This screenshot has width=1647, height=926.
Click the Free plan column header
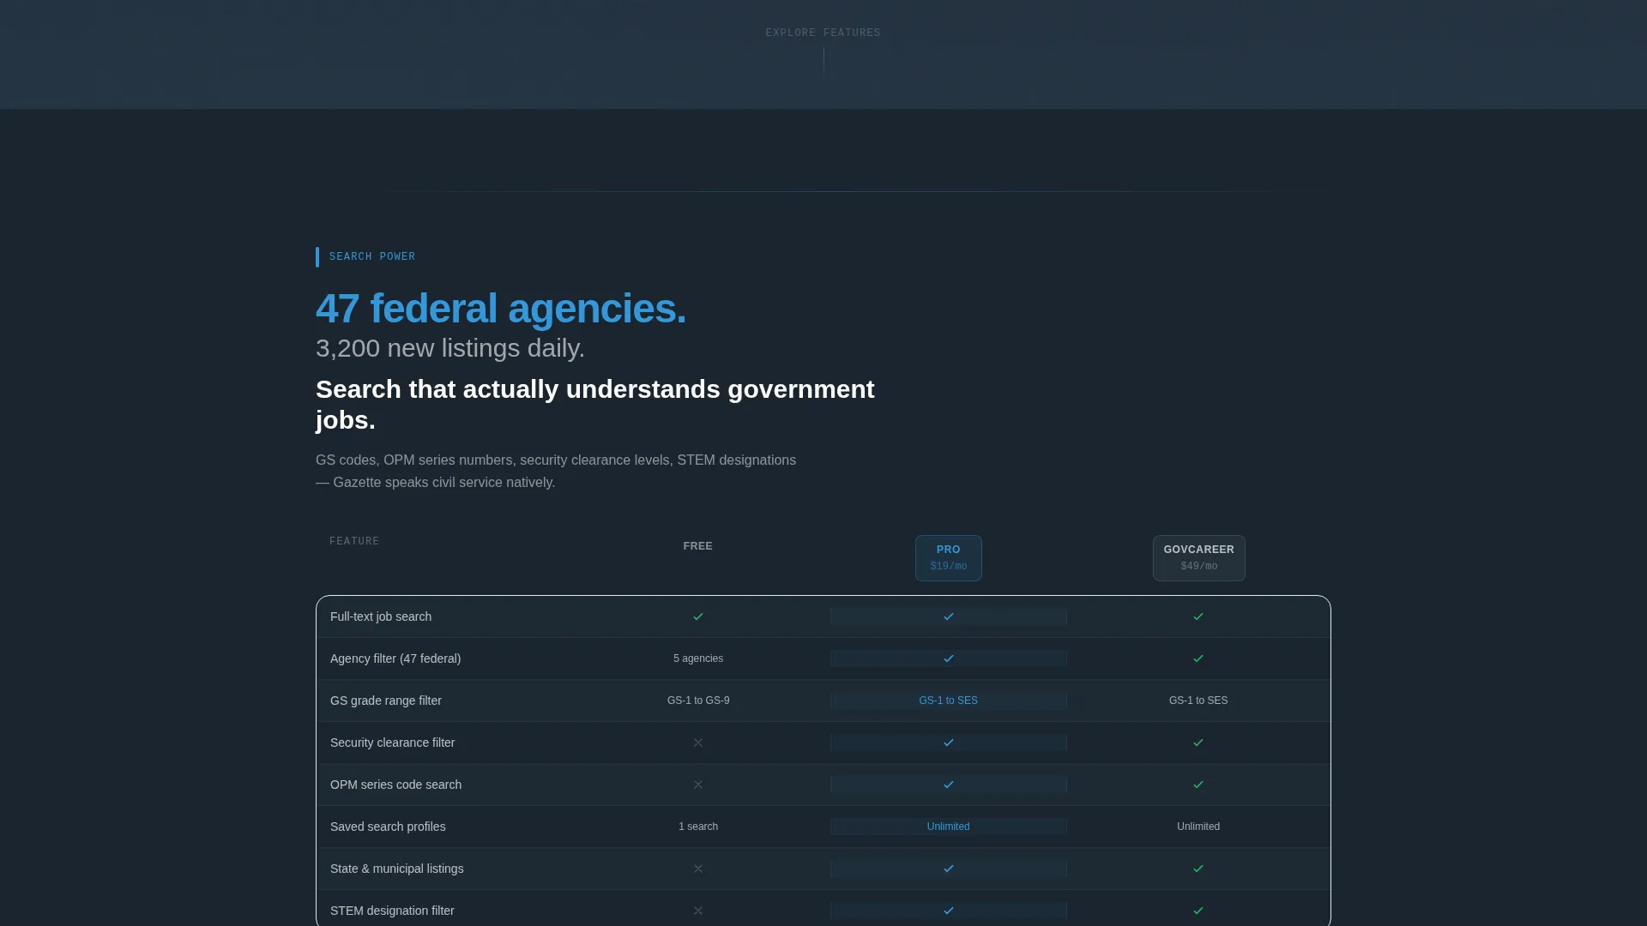point(698,546)
